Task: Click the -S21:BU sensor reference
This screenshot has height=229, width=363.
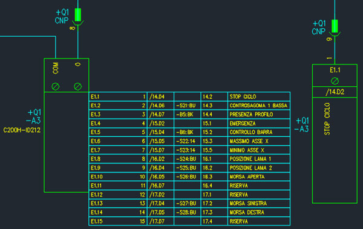Action: 186,105
